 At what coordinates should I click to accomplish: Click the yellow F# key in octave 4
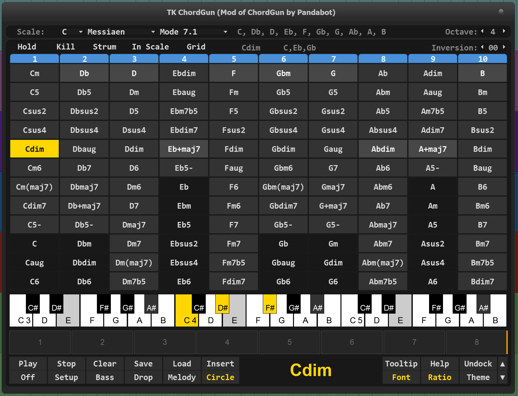pyautogui.click(x=270, y=304)
